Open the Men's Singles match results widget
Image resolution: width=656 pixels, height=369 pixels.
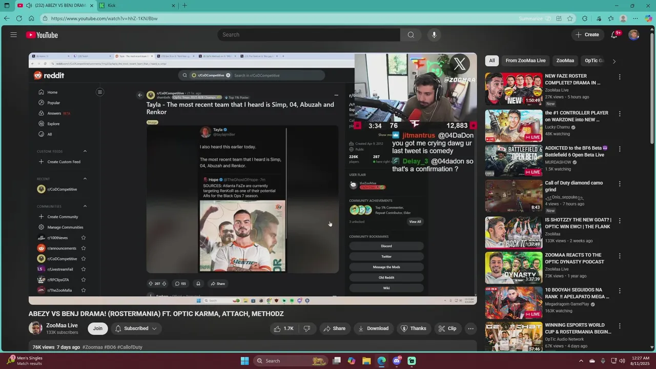[x=26, y=361]
